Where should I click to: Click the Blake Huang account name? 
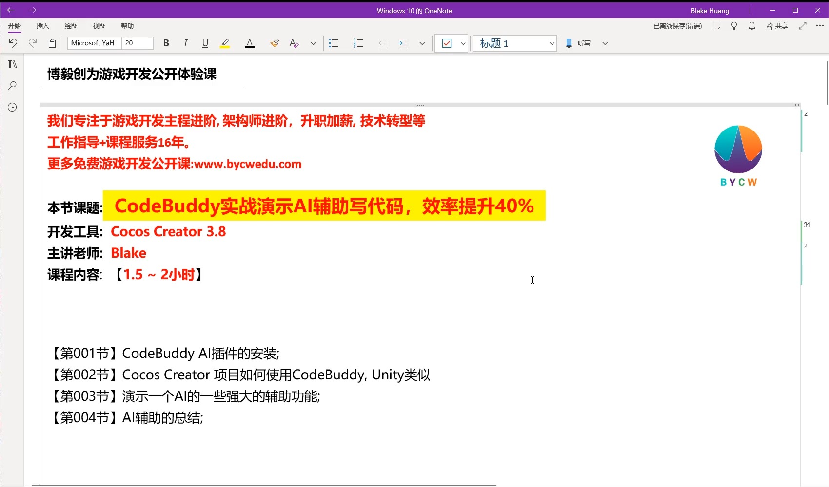710,11
